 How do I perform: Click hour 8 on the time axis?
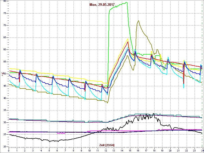pyautogui.click(x=73, y=151)
